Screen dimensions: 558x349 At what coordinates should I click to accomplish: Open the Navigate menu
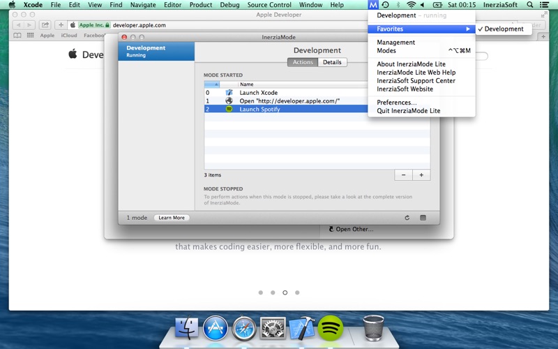143,5
